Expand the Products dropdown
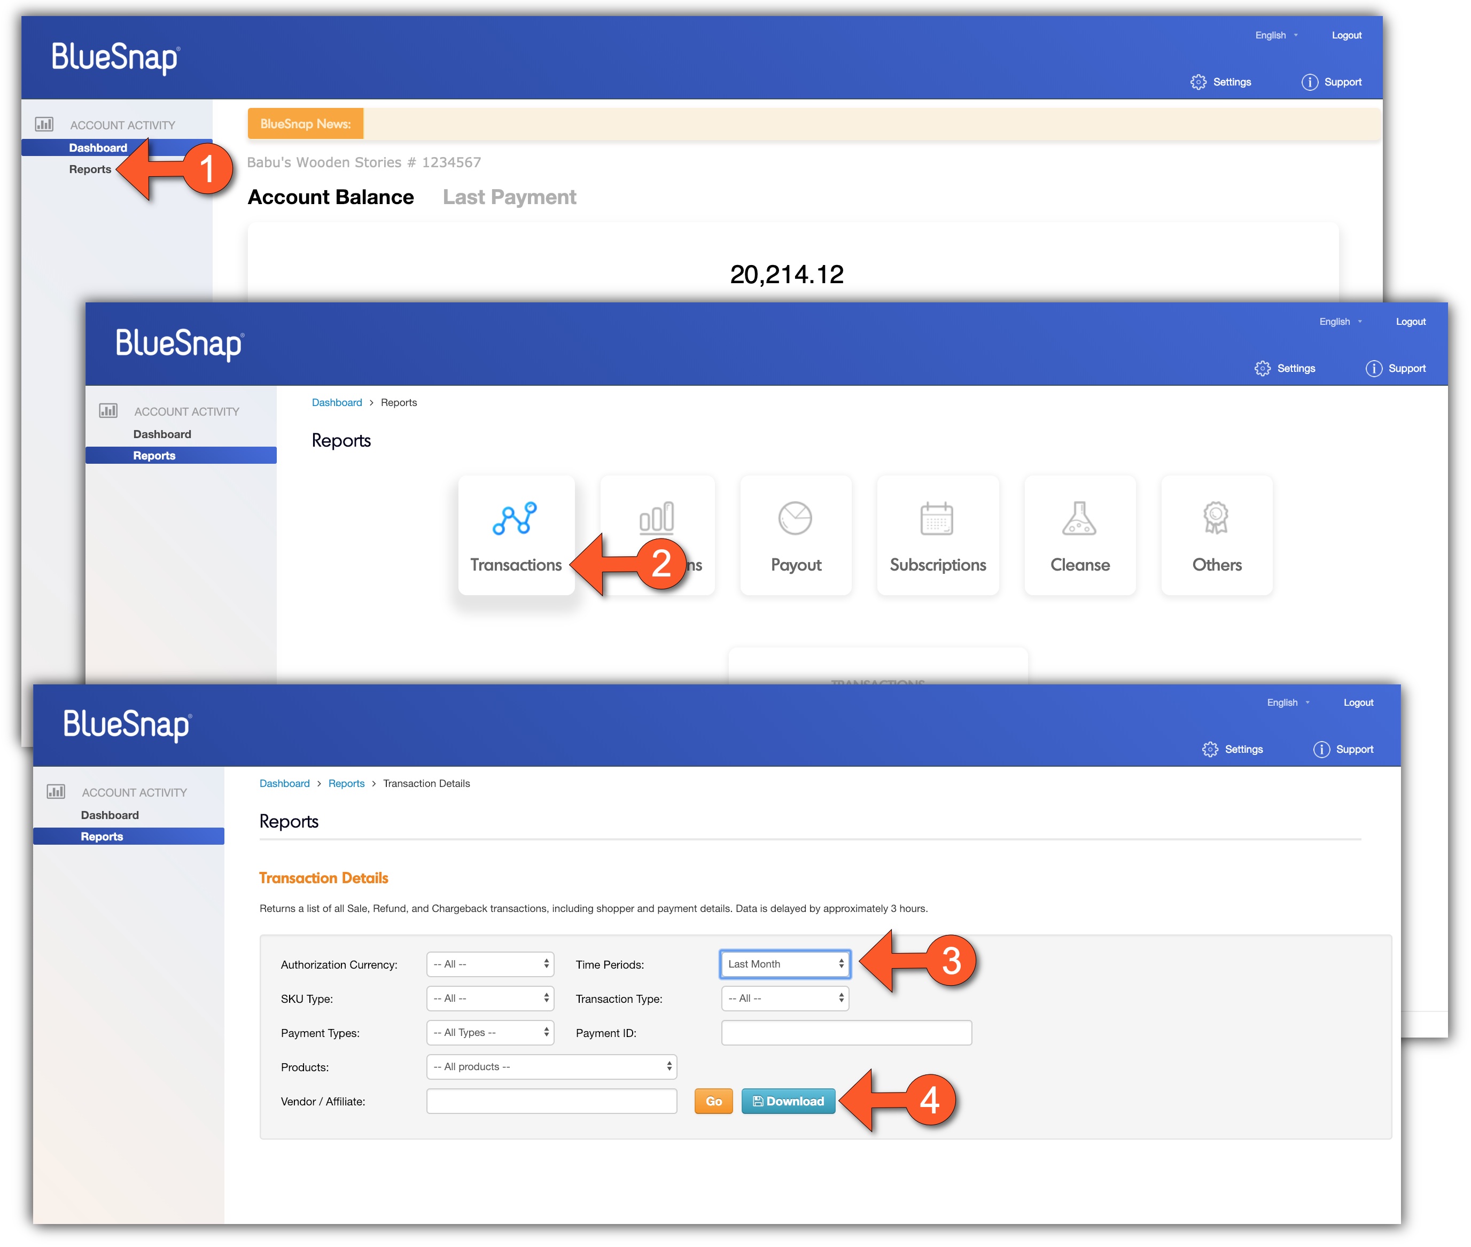The image size is (1471, 1247). pyautogui.click(x=551, y=1067)
